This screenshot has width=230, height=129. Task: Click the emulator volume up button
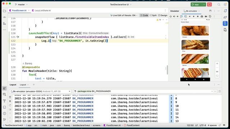pos(174,16)
